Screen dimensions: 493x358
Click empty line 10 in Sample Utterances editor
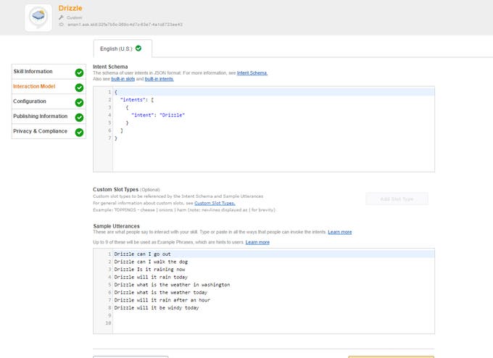[273, 322]
